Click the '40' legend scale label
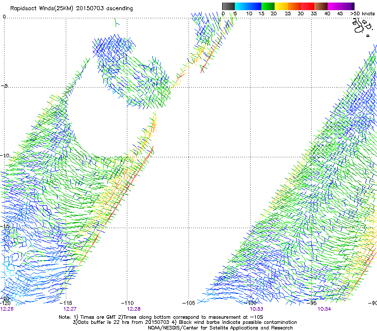 [x=327, y=13]
